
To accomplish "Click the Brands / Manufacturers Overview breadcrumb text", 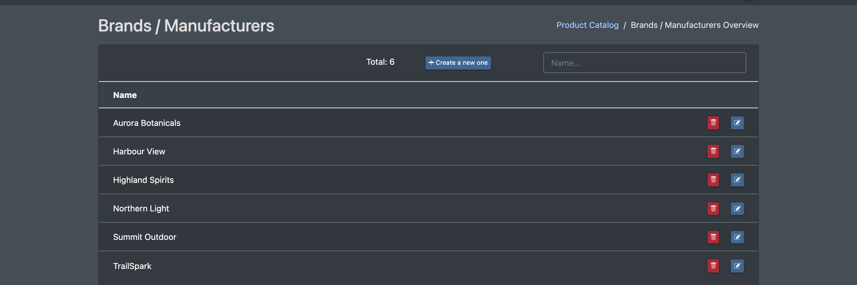I will (694, 25).
